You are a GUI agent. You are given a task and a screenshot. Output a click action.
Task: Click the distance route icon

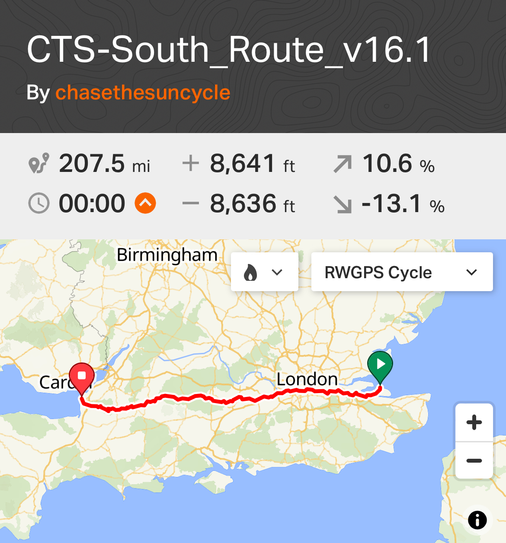click(38, 164)
